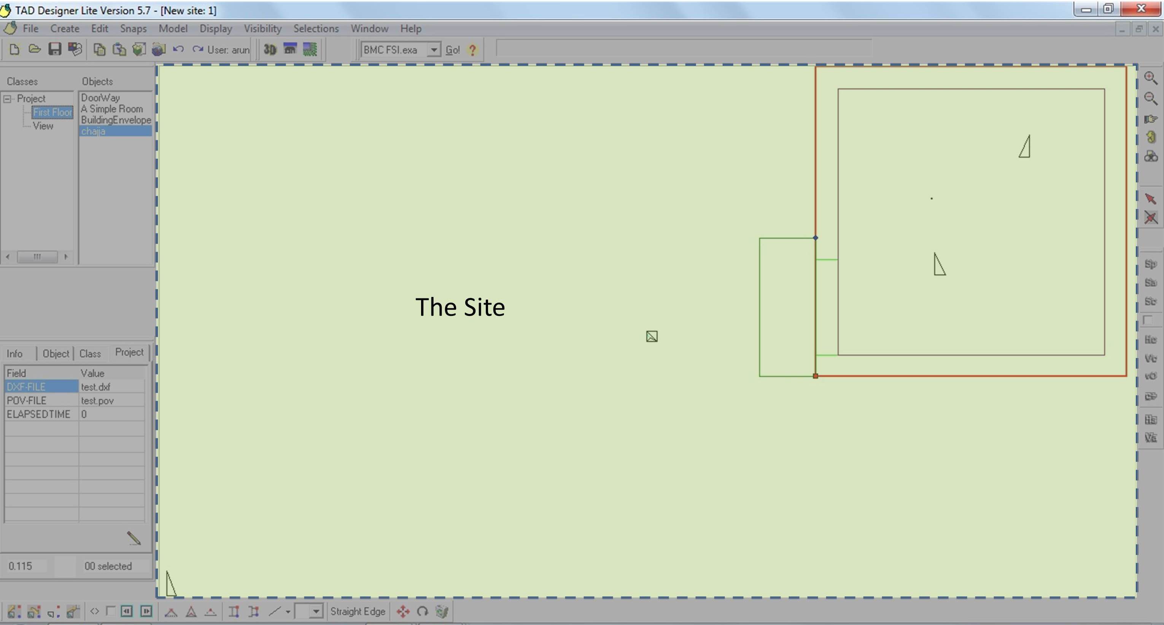The height and width of the screenshot is (625, 1164).
Task: Select chajja in Objects list
Action: [x=115, y=132]
